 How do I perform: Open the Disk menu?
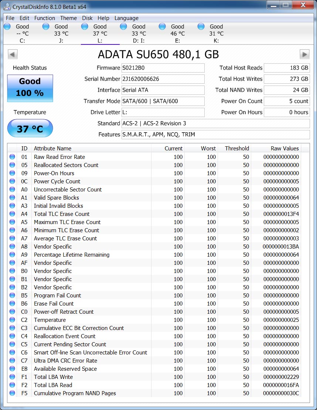pyautogui.click(x=87, y=18)
